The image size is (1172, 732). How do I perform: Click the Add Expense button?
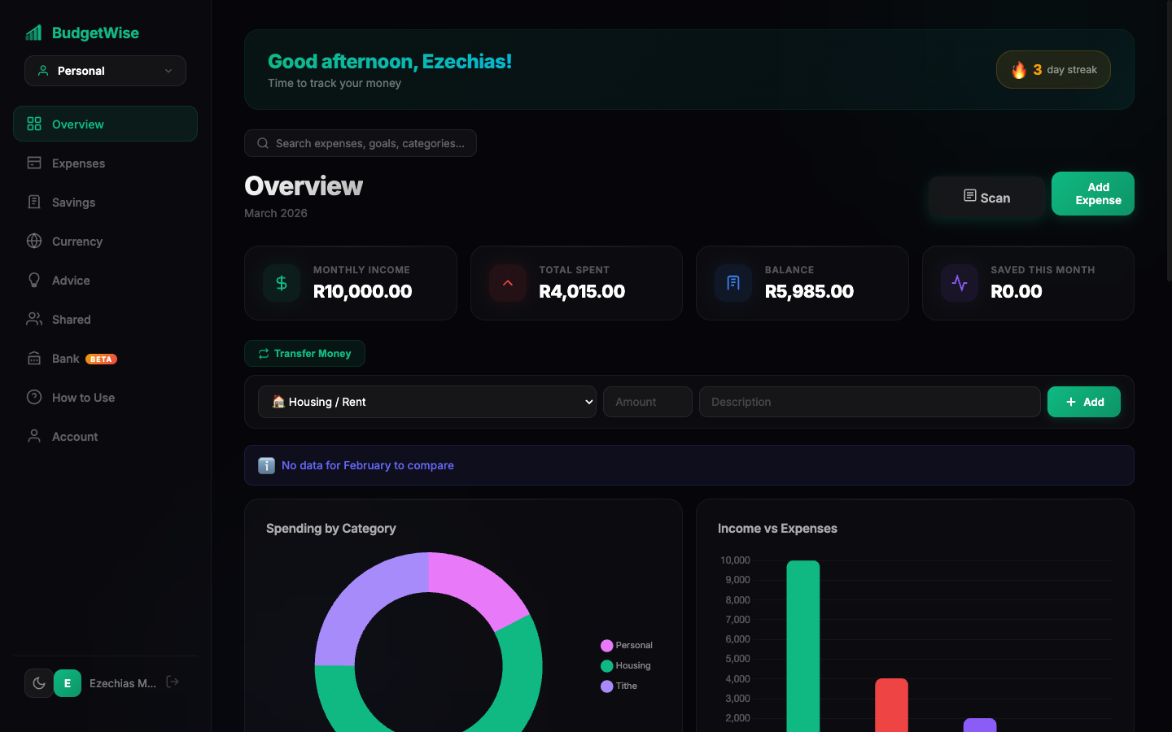1093,194
